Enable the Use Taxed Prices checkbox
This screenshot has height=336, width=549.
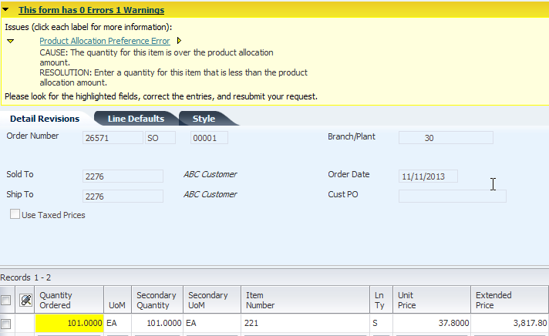[15, 213]
